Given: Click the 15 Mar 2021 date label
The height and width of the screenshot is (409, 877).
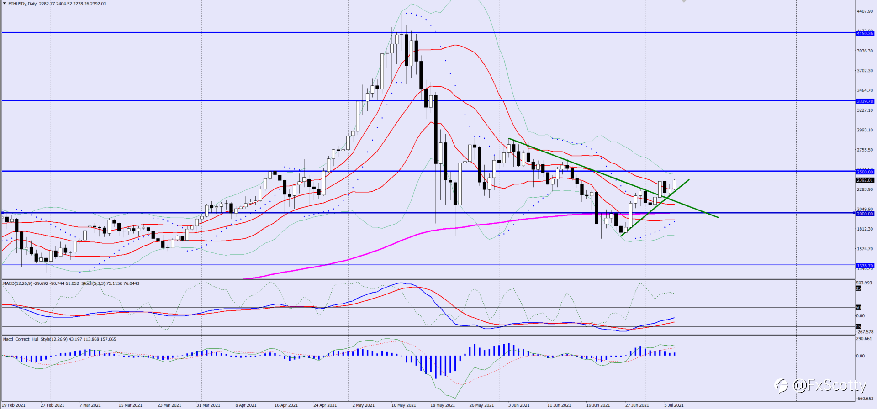Looking at the screenshot, I should point(131,405).
